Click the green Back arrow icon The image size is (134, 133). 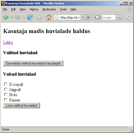click(x=6, y=17)
